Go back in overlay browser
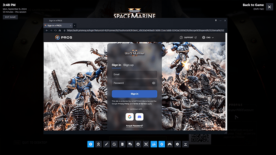Viewport: 276px width, 155px height. 47,30
